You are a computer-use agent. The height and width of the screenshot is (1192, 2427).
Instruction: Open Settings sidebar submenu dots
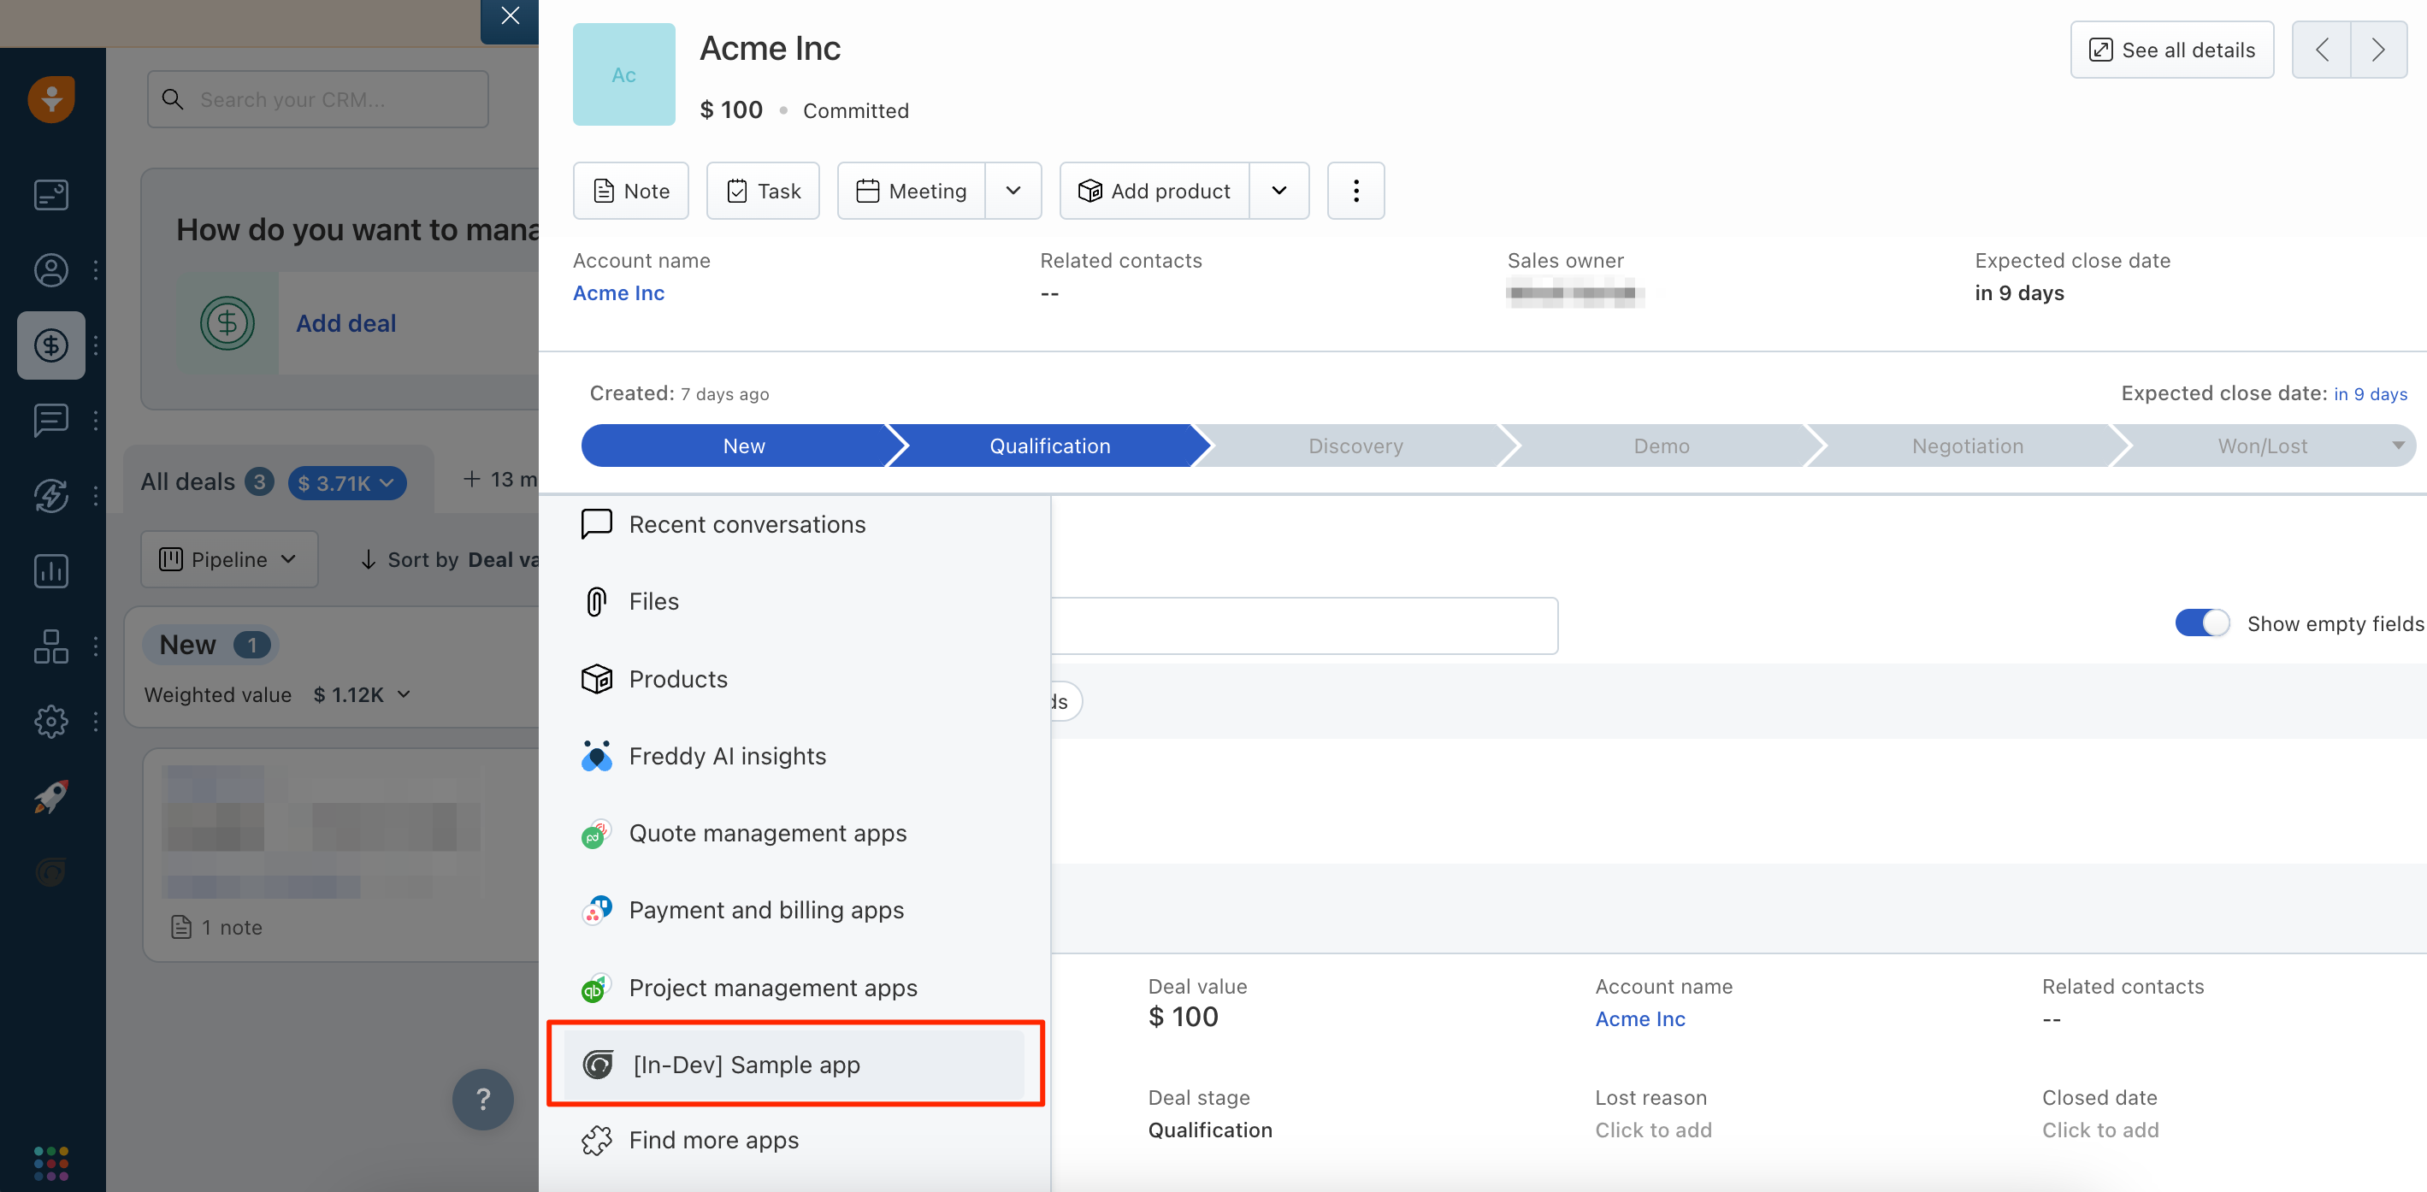click(x=96, y=722)
